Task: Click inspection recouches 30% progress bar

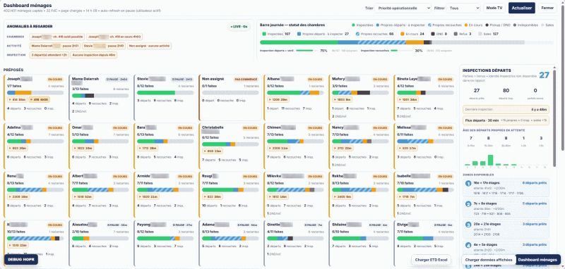Action: [x=401, y=51]
